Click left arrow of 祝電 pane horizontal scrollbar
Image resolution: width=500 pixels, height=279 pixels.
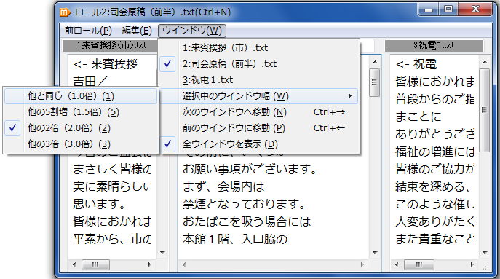point(397,264)
